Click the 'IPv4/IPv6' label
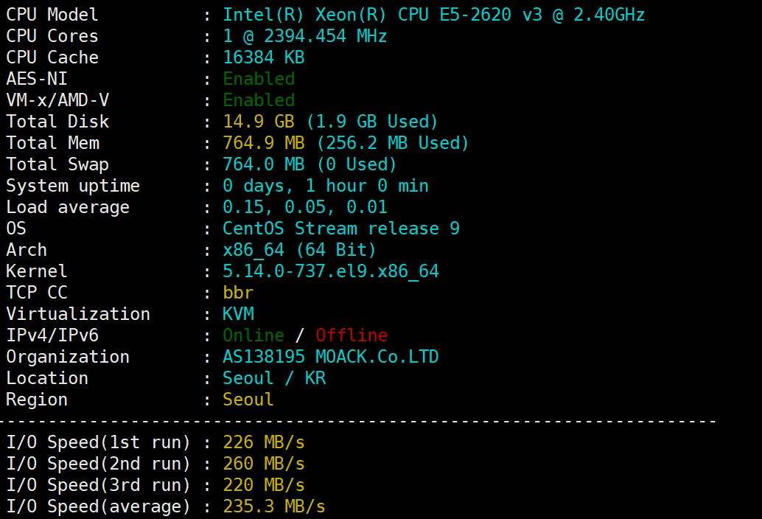 click(x=52, y=335)
